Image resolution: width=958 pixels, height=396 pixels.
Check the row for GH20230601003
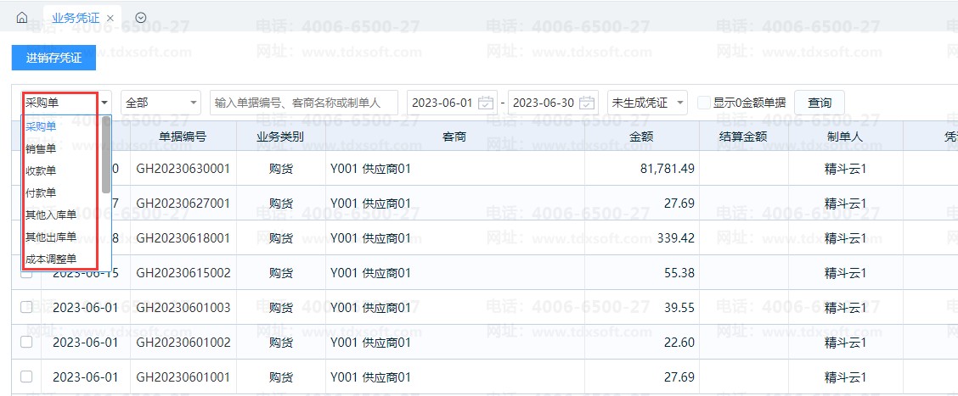tap(26, 308)
